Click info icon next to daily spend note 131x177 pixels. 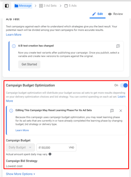tap(50, 154)
